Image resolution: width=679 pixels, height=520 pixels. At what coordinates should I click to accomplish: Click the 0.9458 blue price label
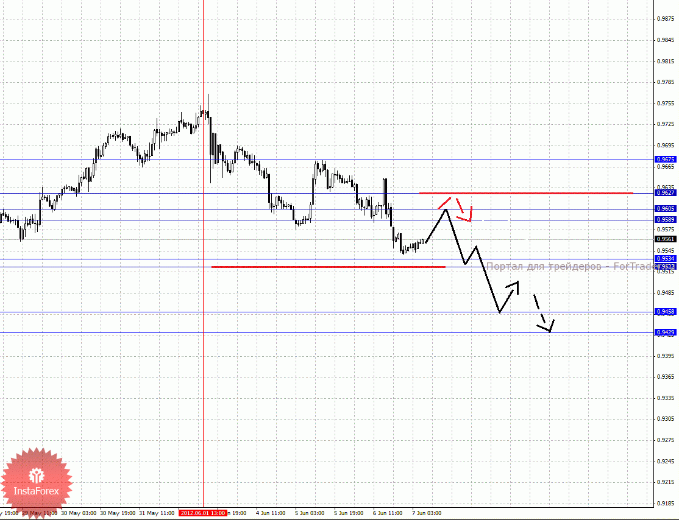coord(666,312)
